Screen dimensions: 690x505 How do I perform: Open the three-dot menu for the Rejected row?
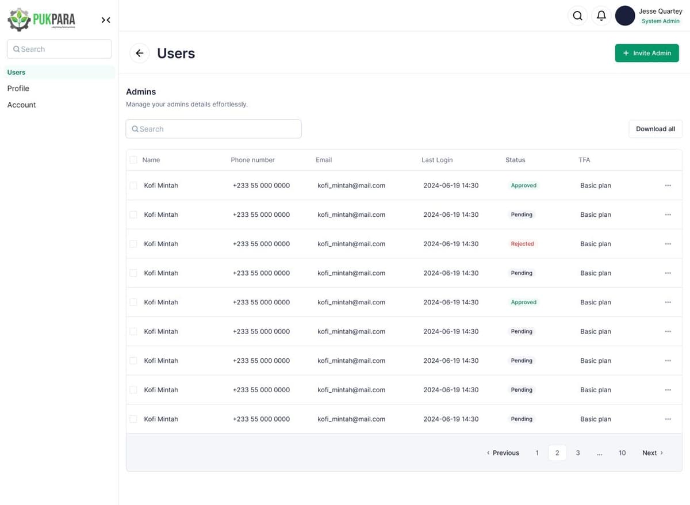click(668, 244)
